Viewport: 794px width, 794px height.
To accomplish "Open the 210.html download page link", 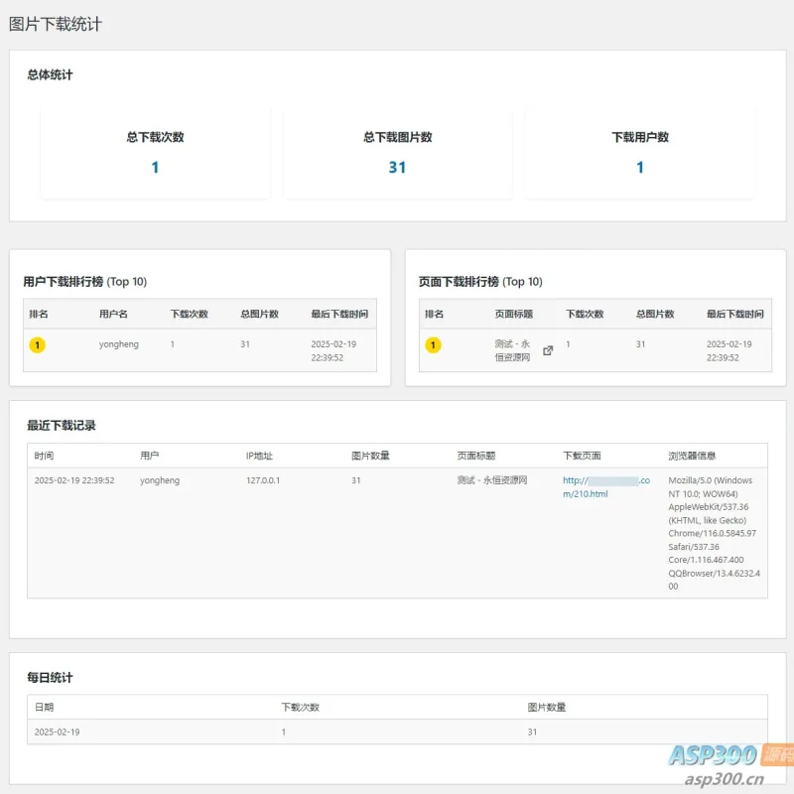I will coord(606,486).
